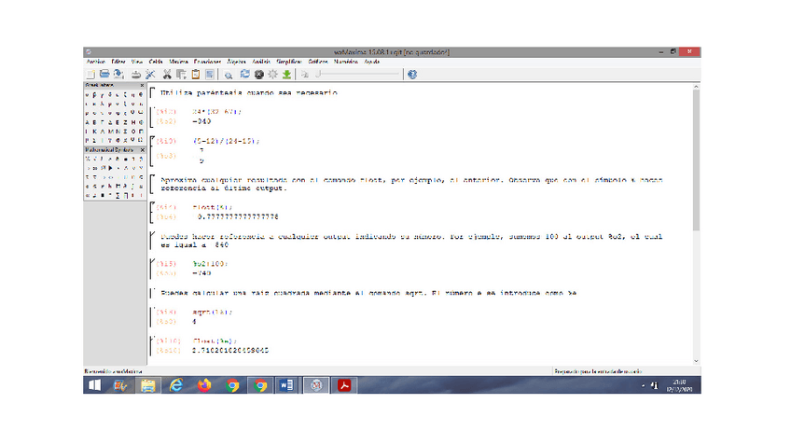The image size is (791, 445).
Task: Open the Editar menu
Action: [x=118, y=62]
